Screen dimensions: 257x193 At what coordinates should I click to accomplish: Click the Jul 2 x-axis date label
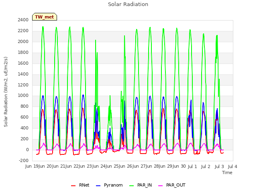[x=206, y=166]
